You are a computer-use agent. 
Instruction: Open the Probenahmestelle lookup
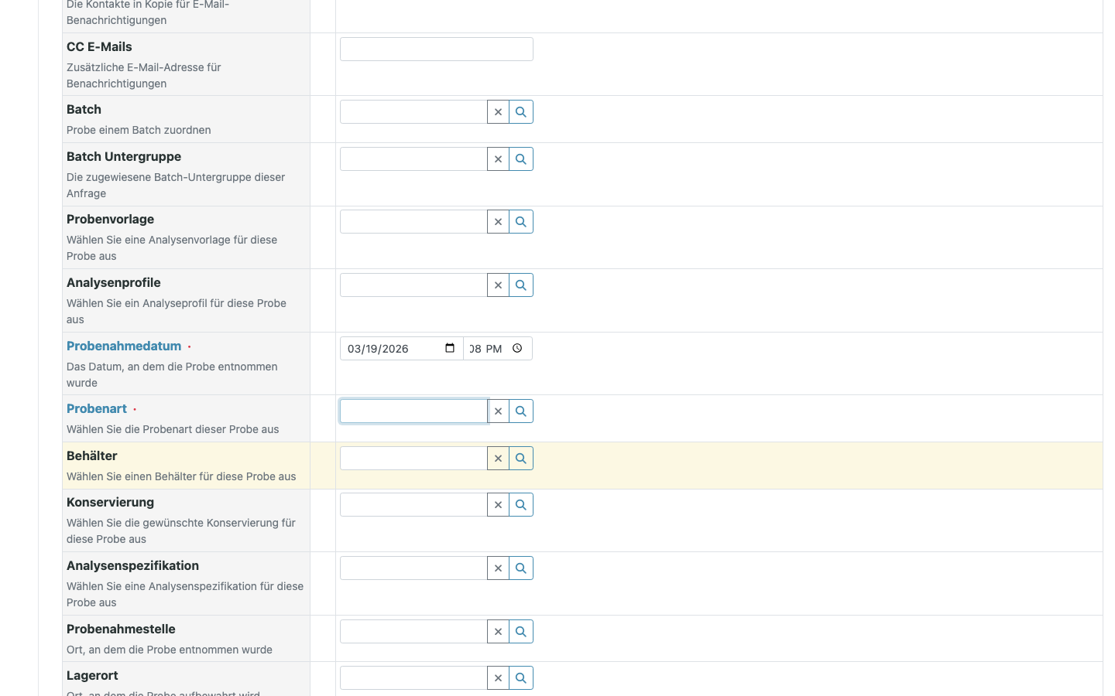[520, 631]
